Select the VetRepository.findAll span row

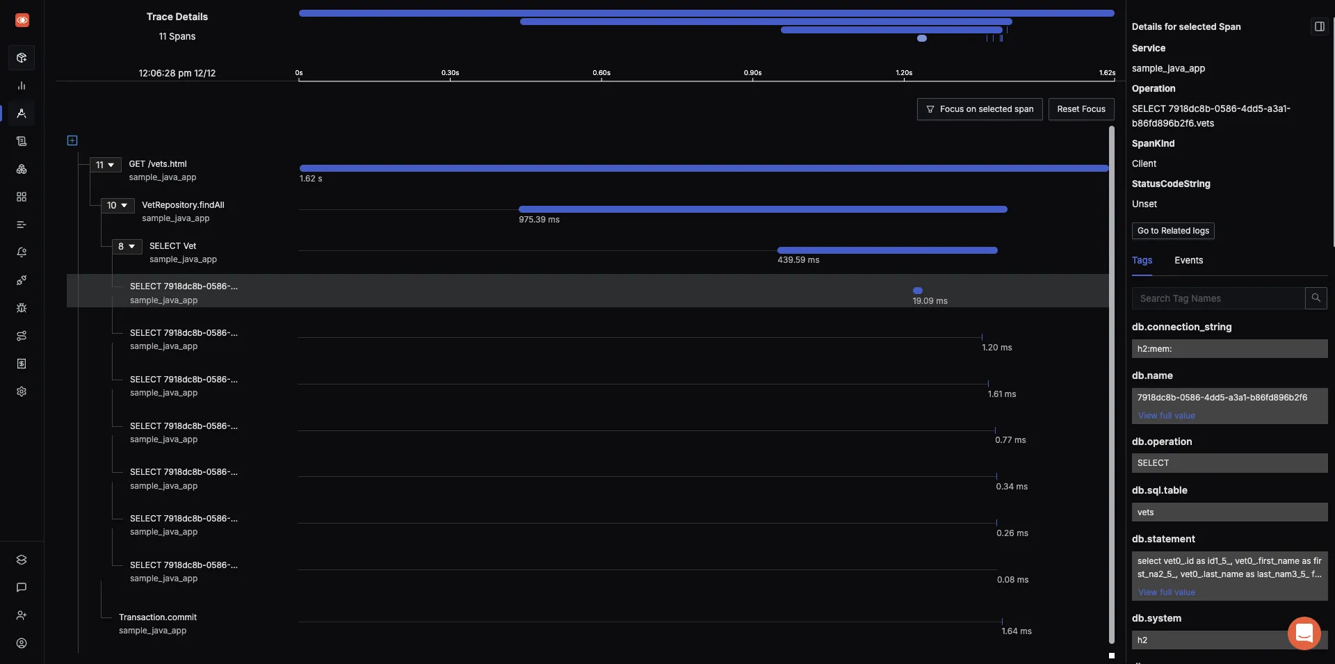point(588,211)
